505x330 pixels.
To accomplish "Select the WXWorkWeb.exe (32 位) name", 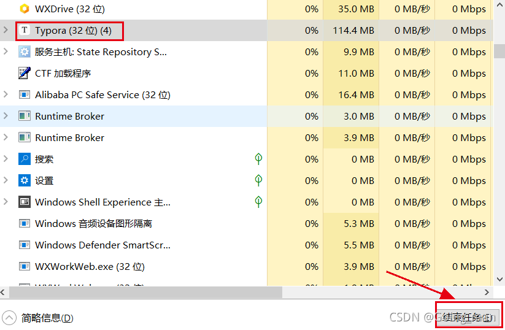I will tap(90, 267).
